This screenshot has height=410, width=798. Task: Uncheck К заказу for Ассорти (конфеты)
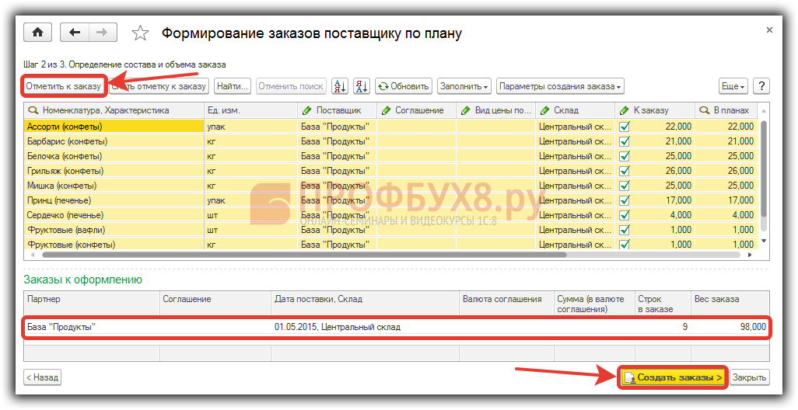[624, 127]
